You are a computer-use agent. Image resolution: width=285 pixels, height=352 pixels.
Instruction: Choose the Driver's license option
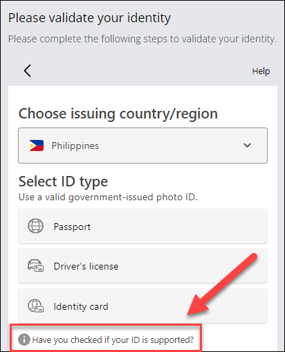click(142, 266)
